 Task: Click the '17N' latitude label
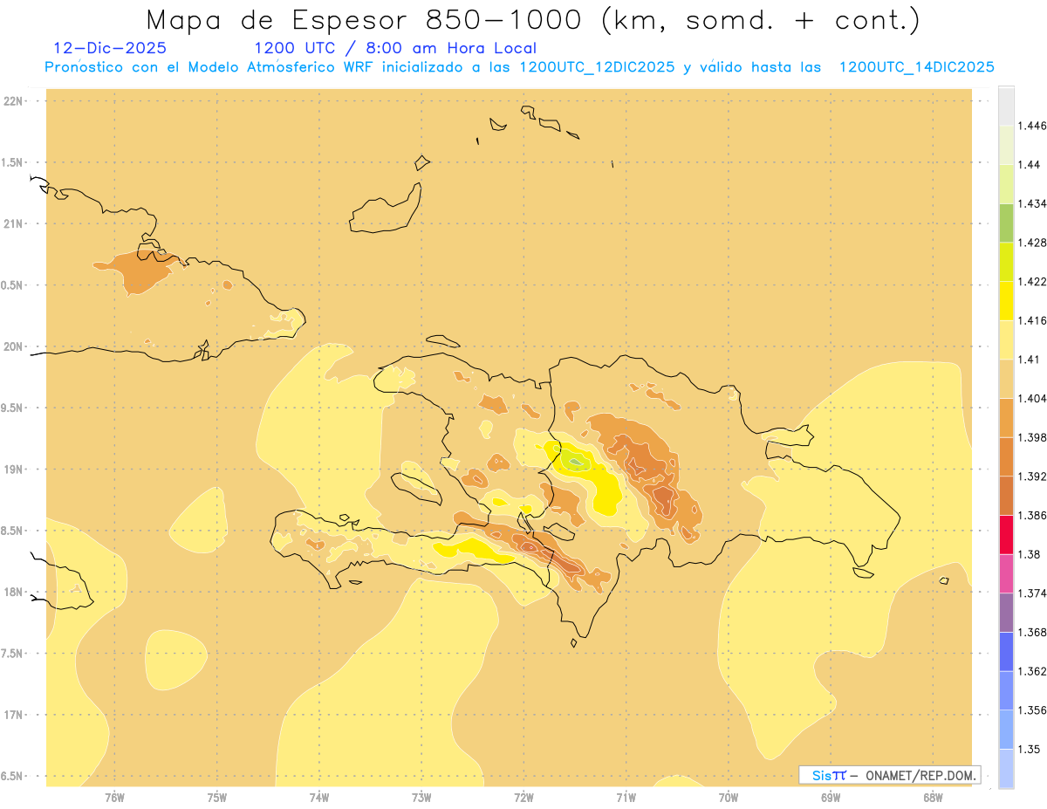tap(12, 715)
